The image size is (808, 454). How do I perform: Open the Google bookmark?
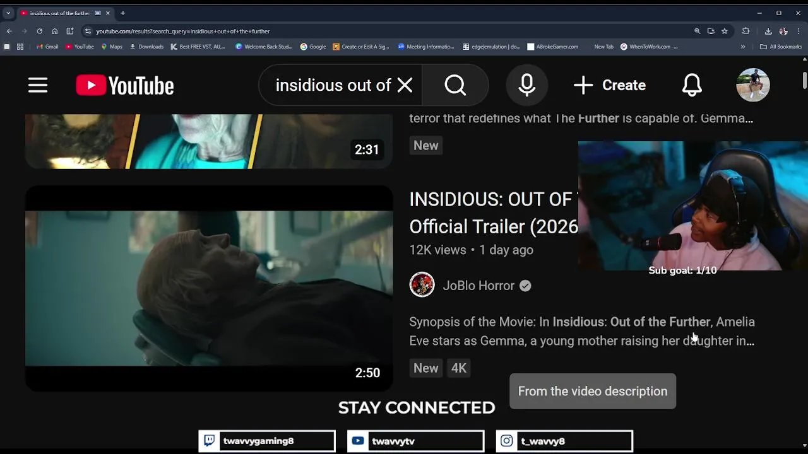[313, 47]
